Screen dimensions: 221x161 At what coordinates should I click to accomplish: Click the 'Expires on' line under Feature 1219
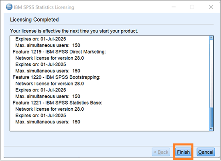[41, 65]
